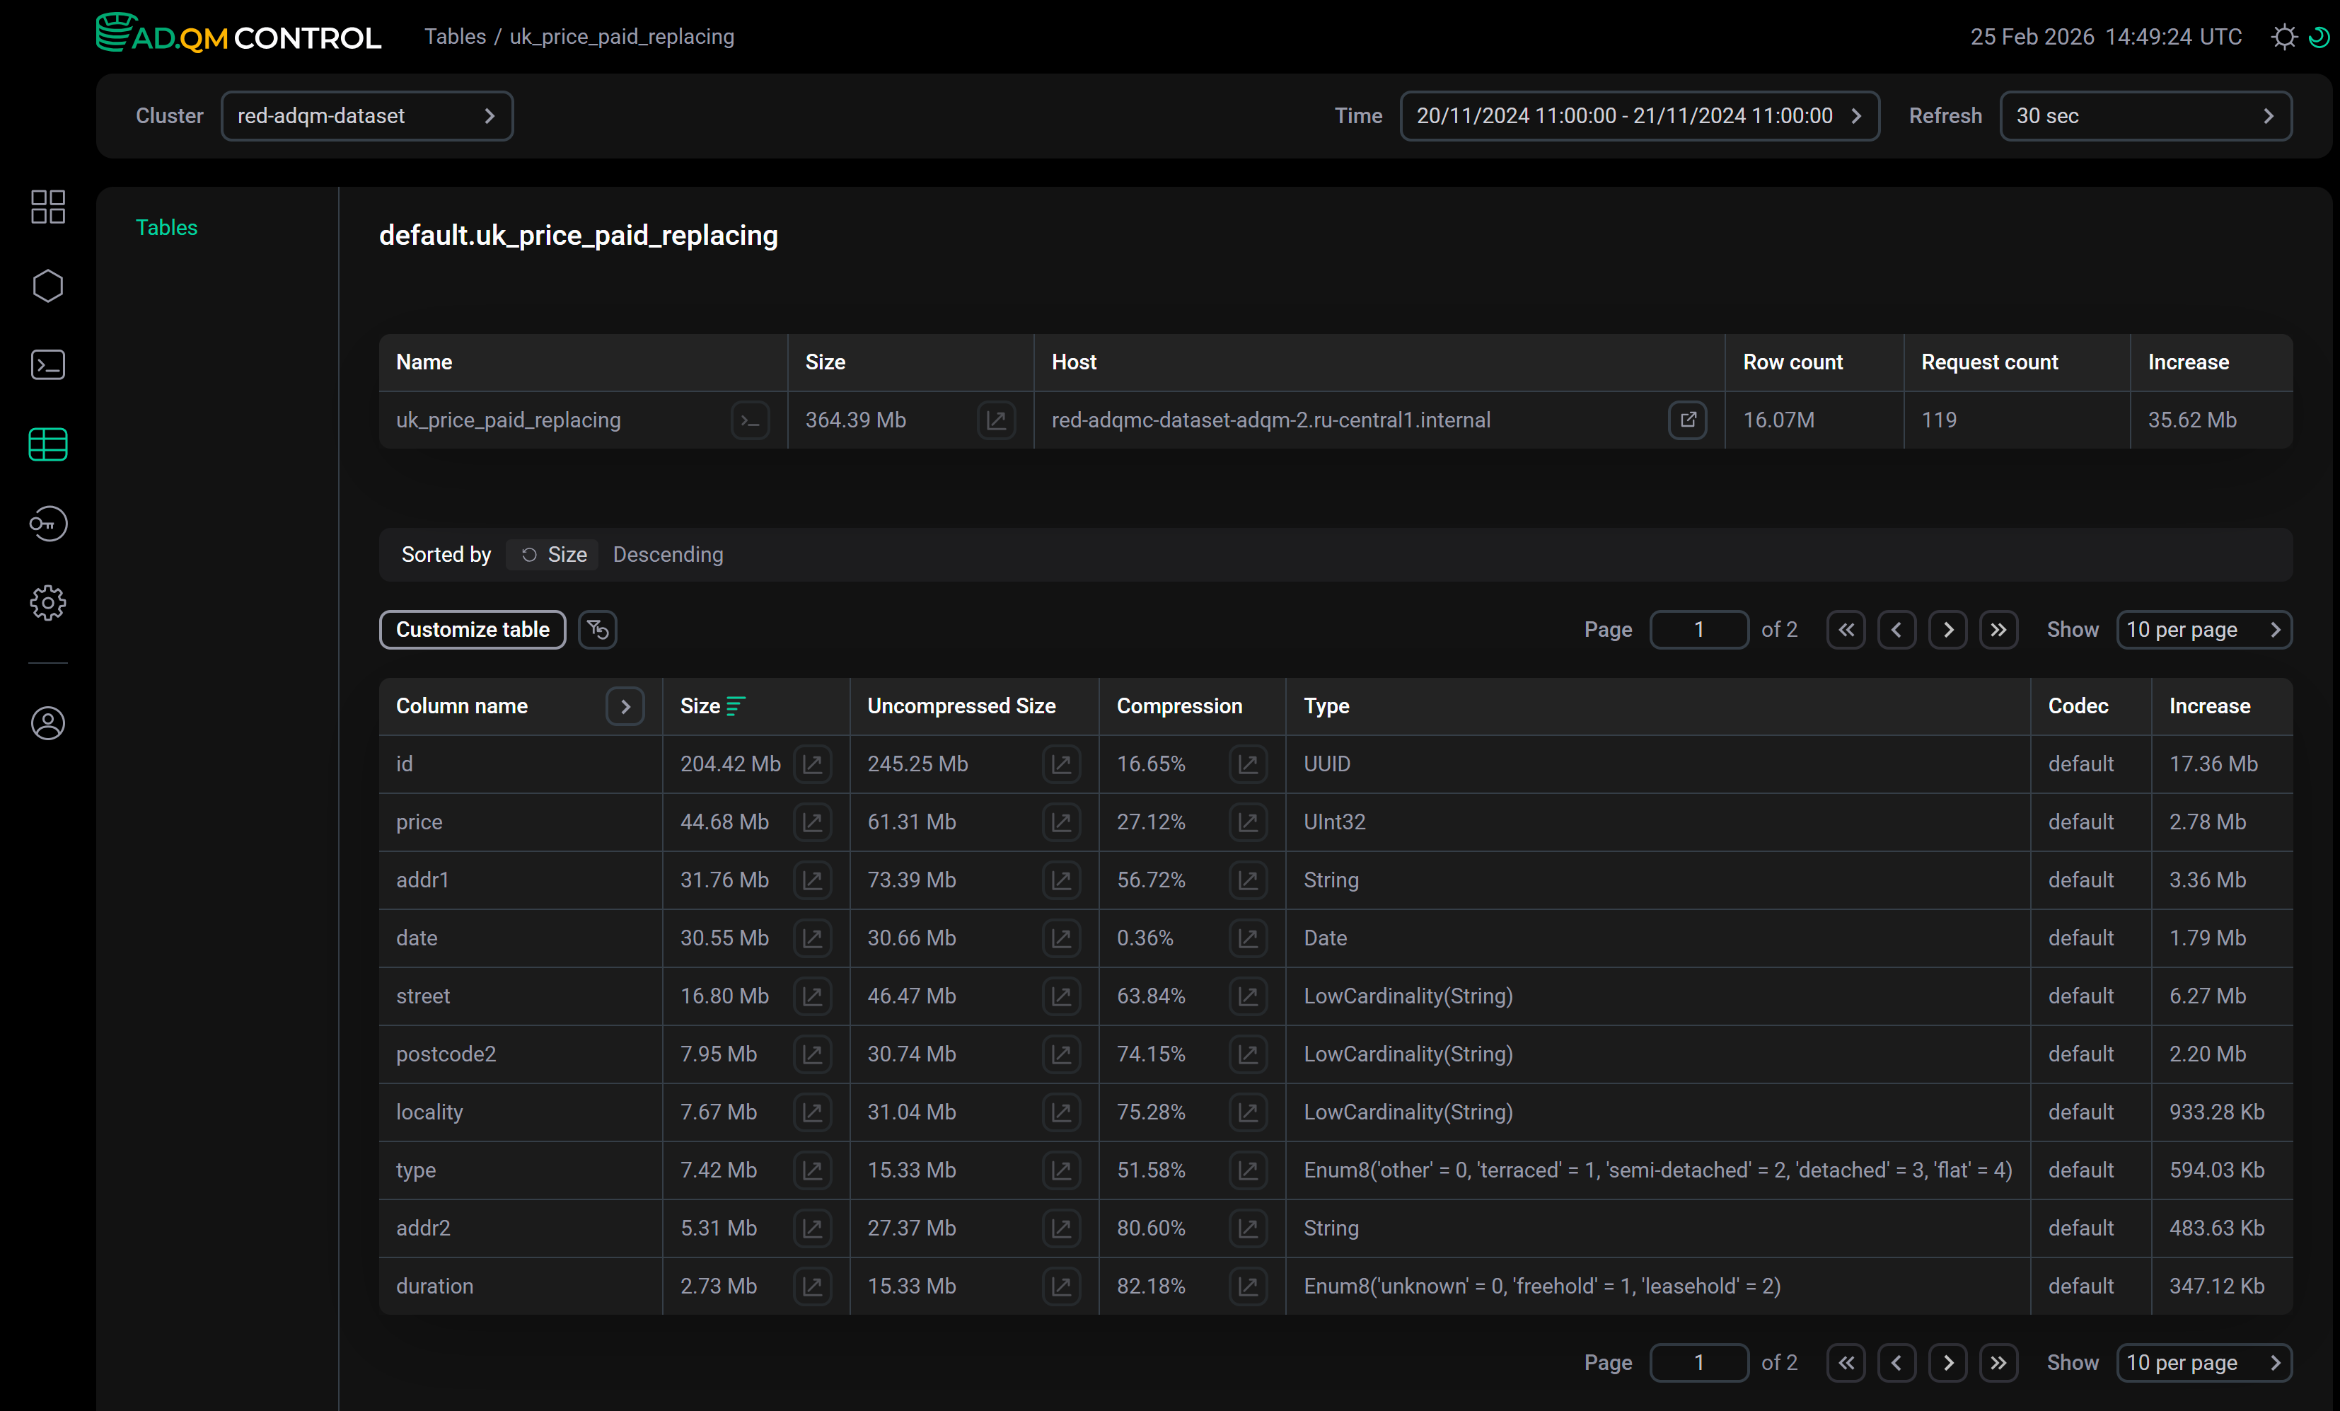The image size is (2340, 1411).
Task: Open console for uk_price_paid_replacing table
Action: 751,420
